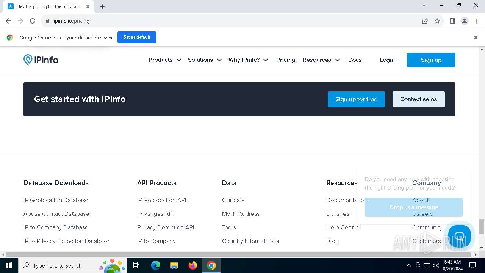Launch Firefox from the taskbar
The image size is (485, 273).
click(193, 265)
